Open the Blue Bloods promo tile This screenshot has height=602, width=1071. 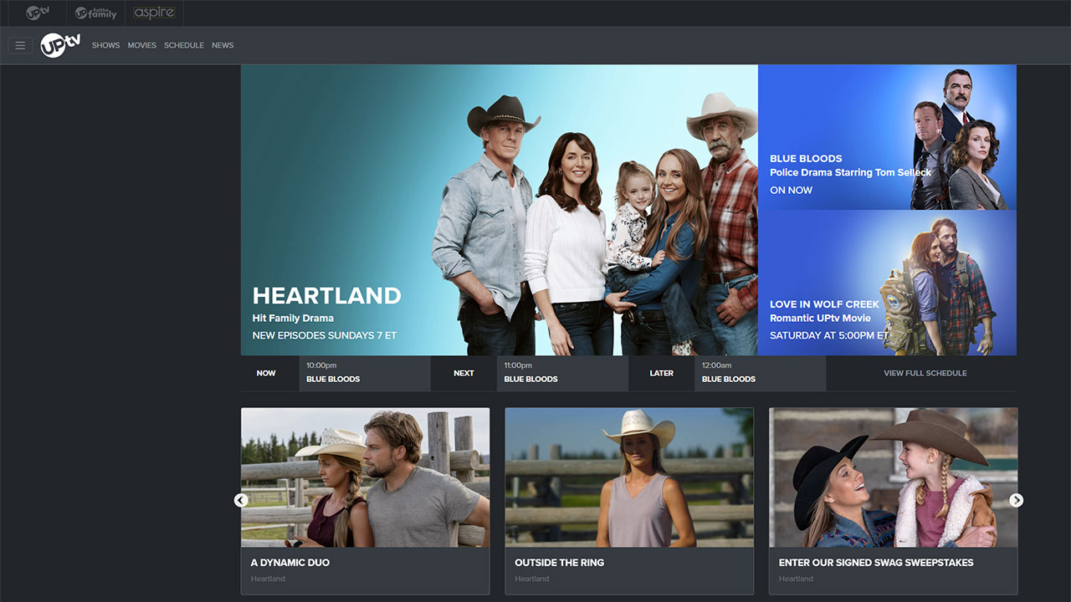point(887,137)
